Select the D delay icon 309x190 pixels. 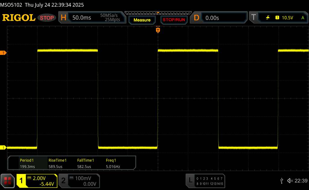[x=196, y=18]
